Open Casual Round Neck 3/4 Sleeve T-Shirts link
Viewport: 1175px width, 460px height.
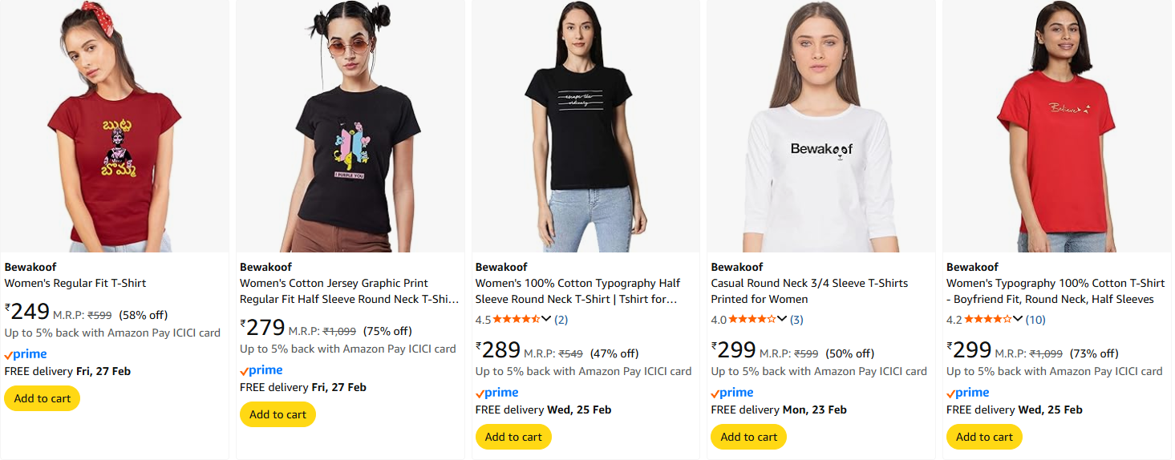tap(809, 291)
